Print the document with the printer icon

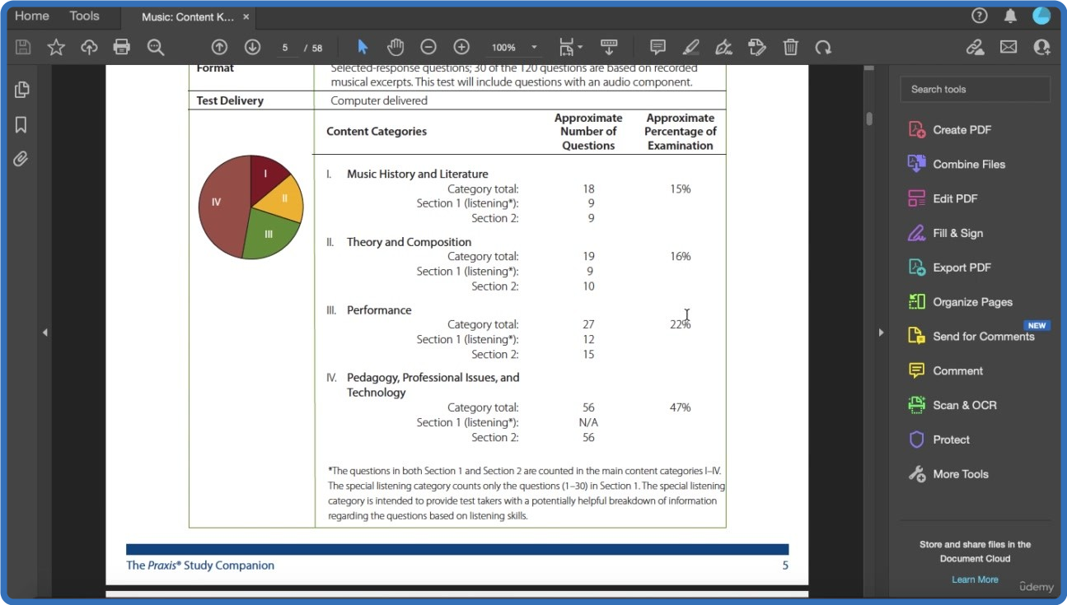click(122, 47)
